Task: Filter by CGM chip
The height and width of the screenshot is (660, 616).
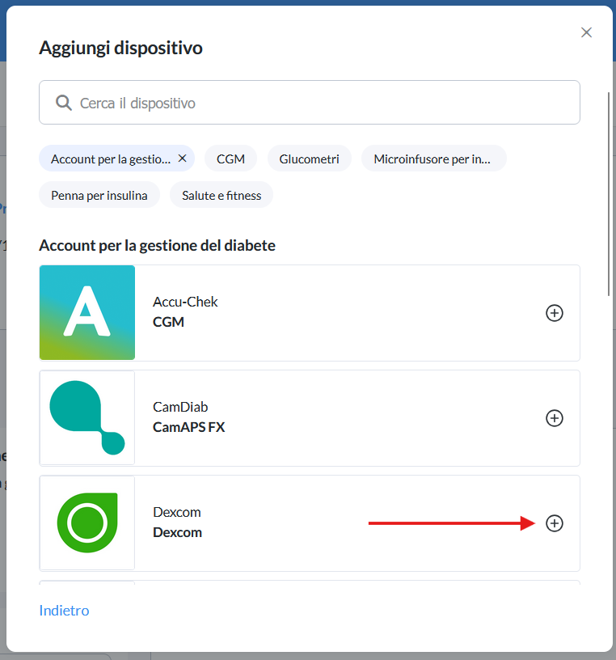Action: coord(230,159)
